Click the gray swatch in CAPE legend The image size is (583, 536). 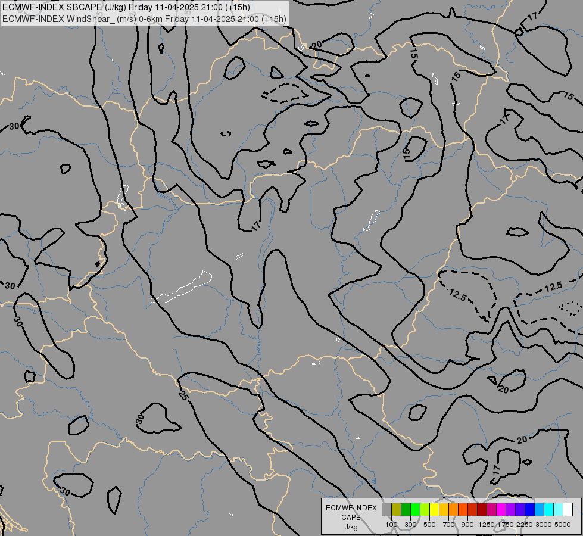point(386,509)
